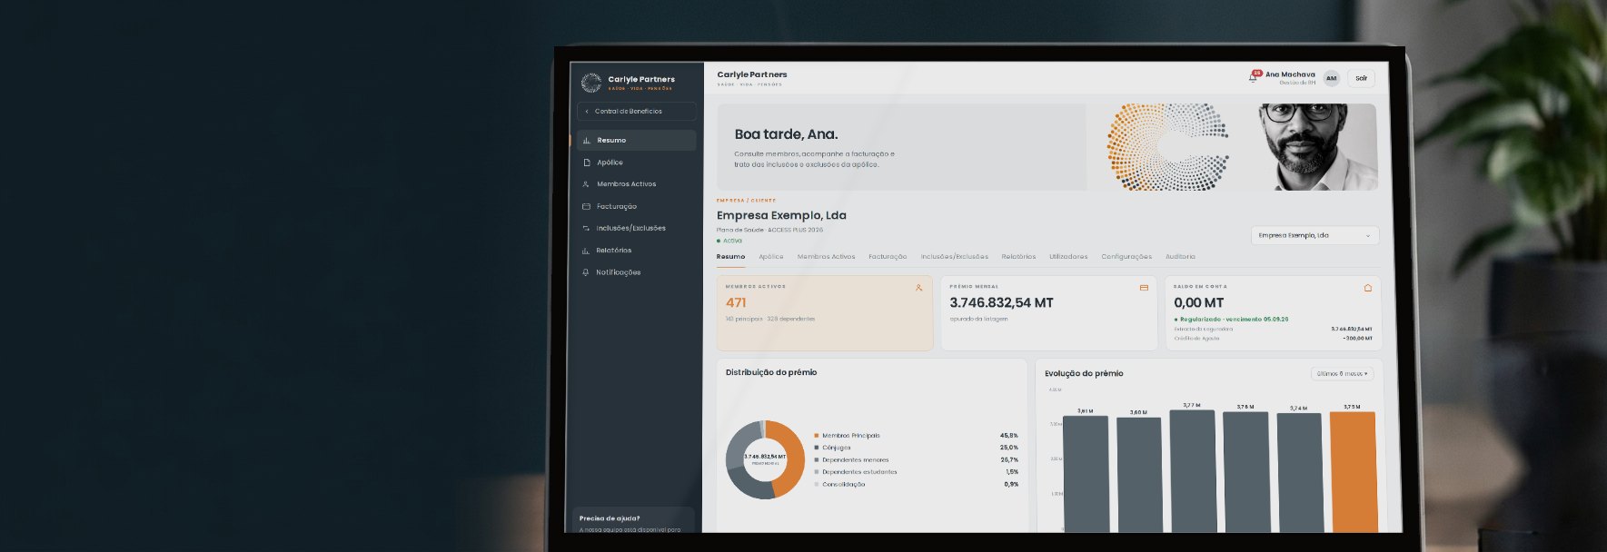Open the Últimos 6 meses period dropdown
This screenshot has width=1607, height=552.
(x=1342, y=373)
